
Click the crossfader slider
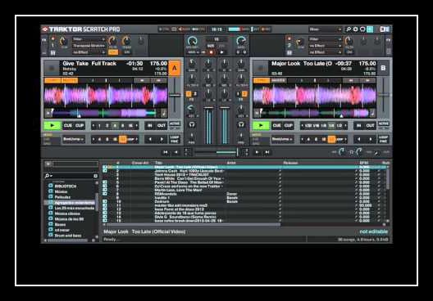(x=216, y=152)
